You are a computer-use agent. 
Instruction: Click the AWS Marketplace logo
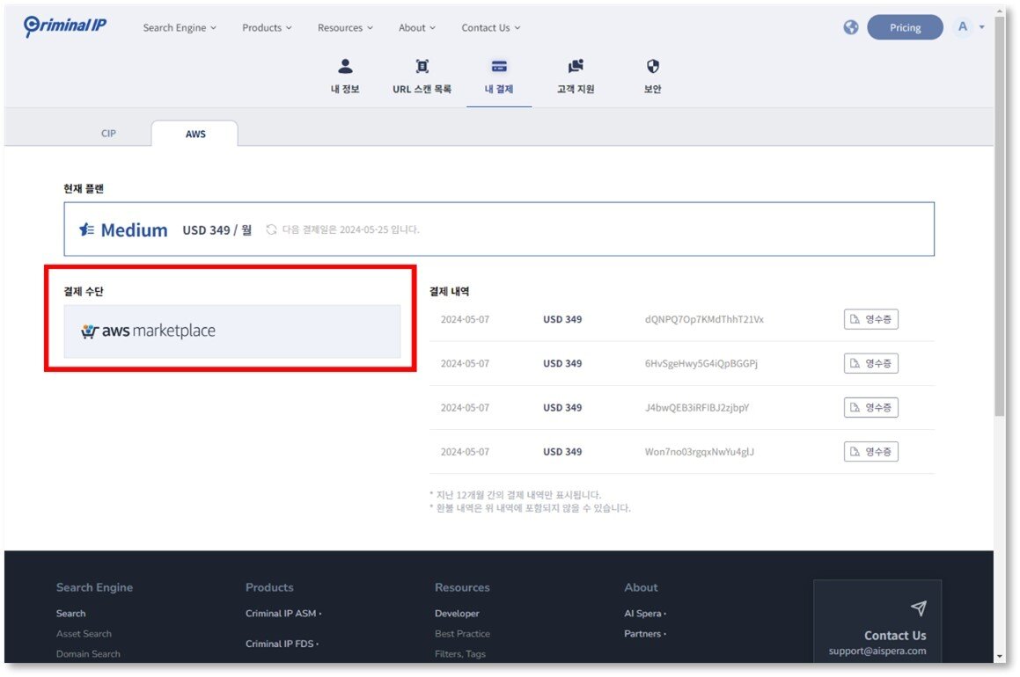pos(150,331)
